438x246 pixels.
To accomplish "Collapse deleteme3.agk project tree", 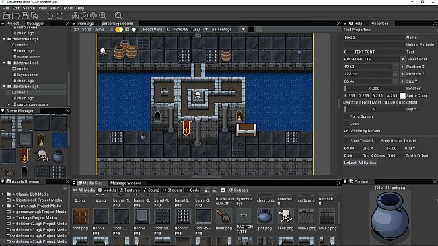I will (4, 39).
